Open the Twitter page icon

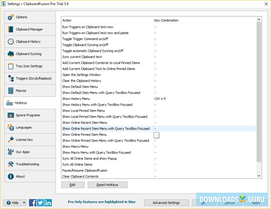(40, 203)
